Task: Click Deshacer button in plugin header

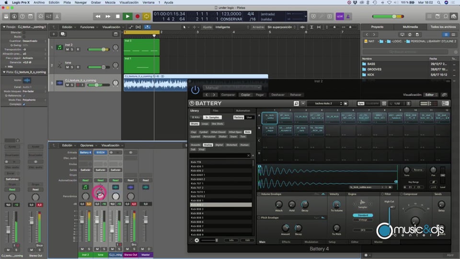Action: tap(277, 95)
